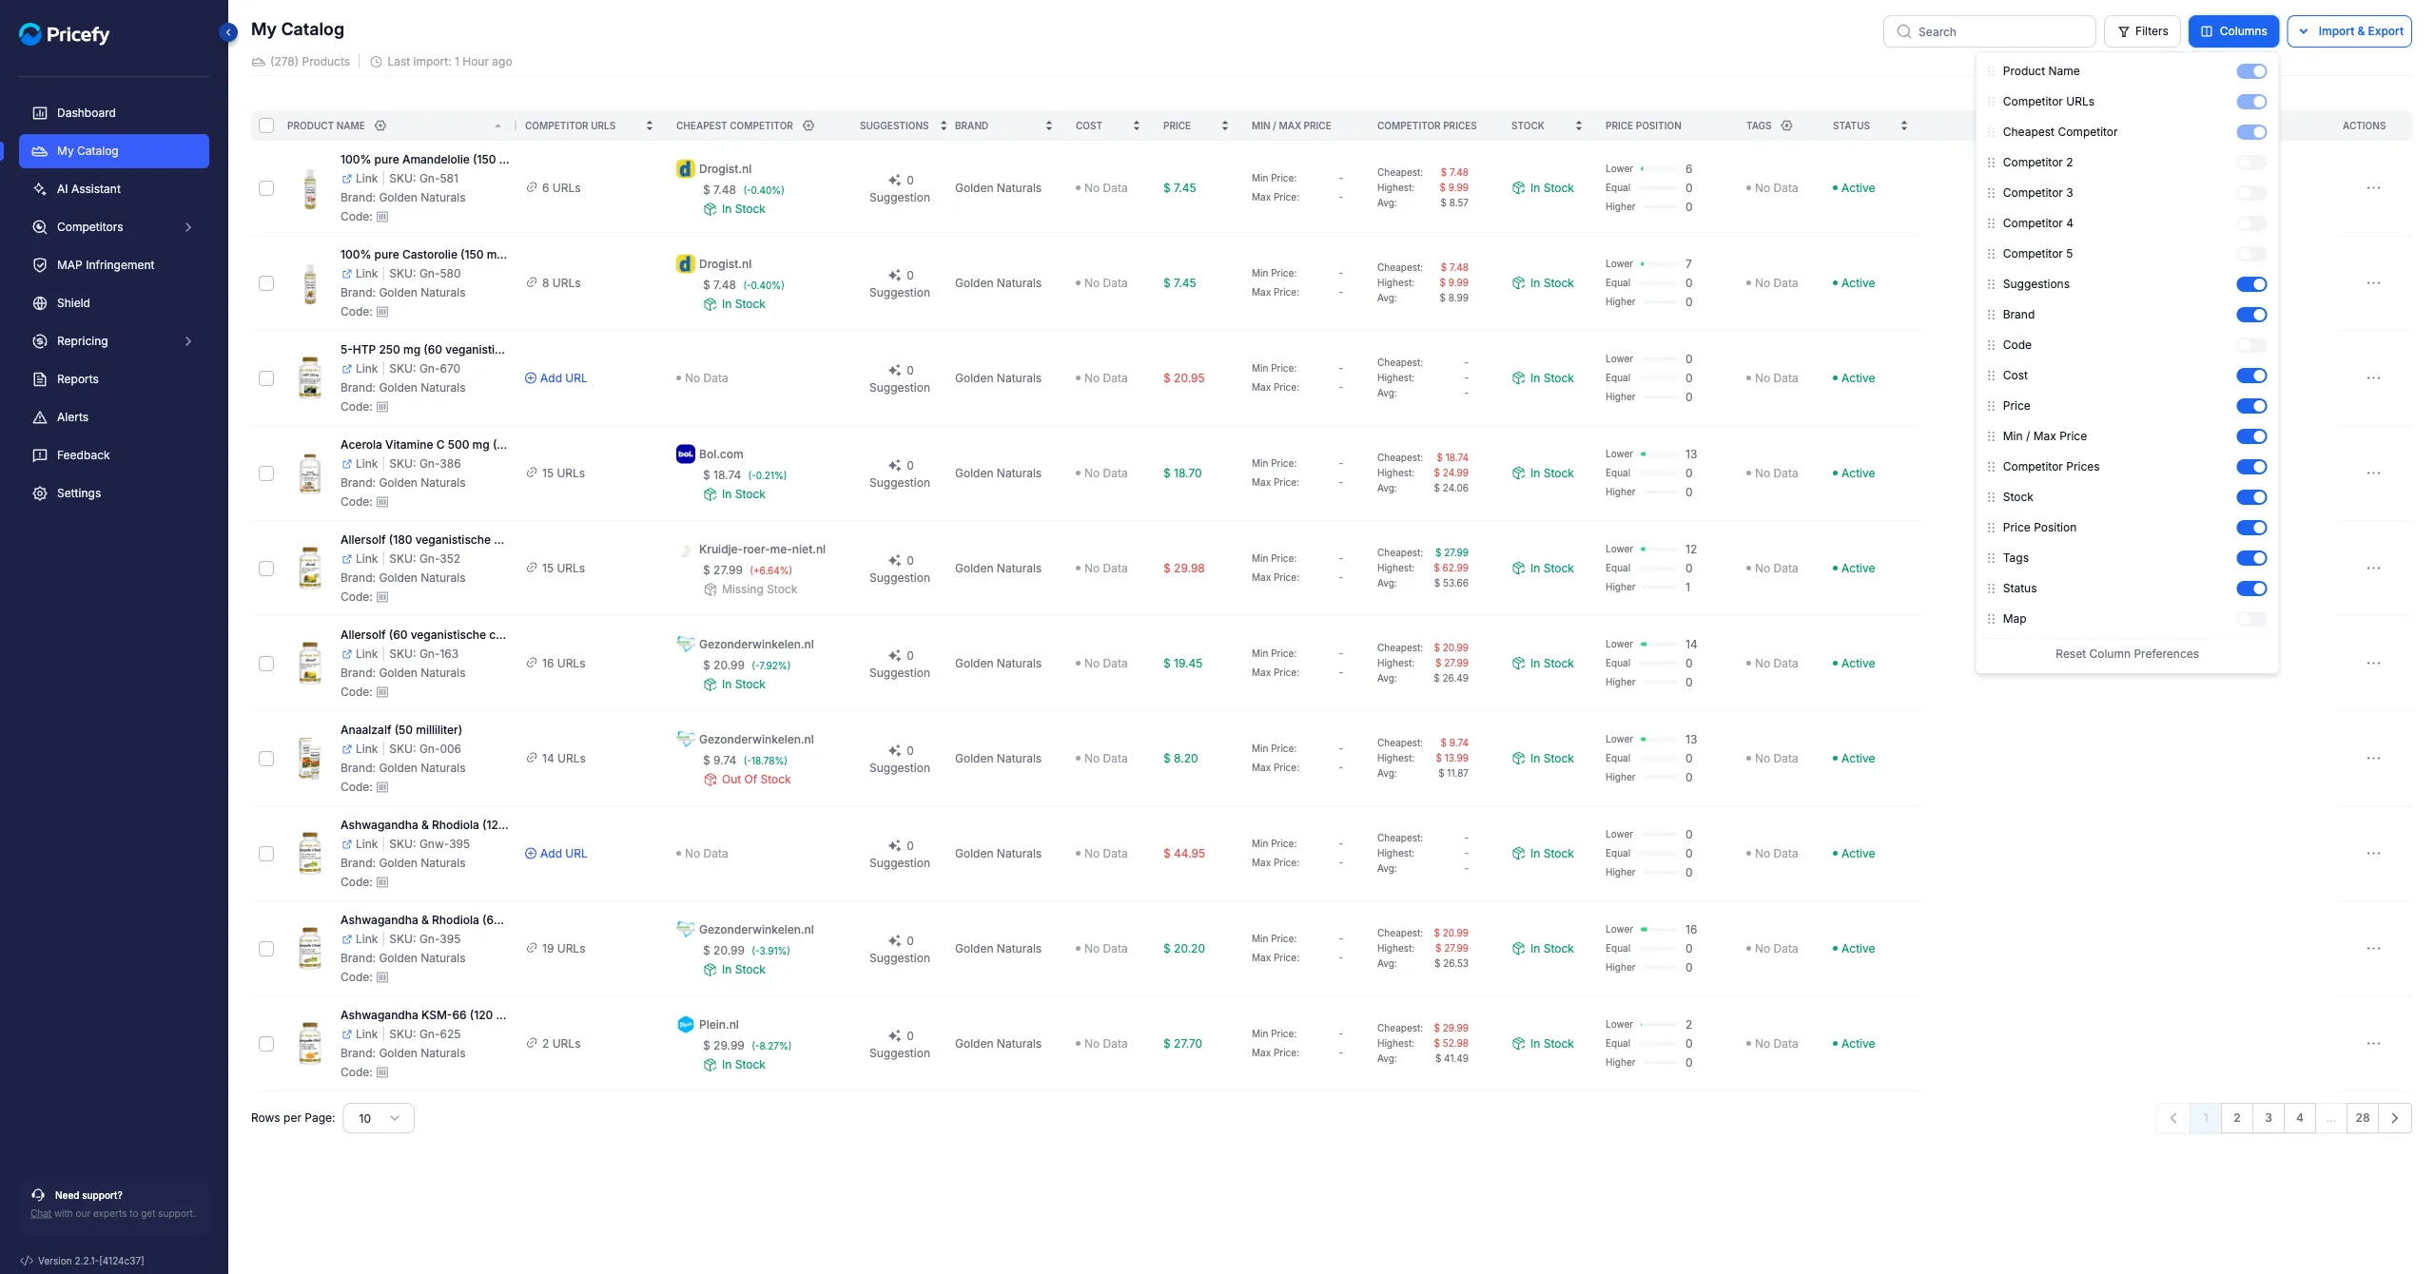Image resolution: width=2435 pixels, height=1274 pixels.
Task: Open the Shield section
Action: coord(114,303)
